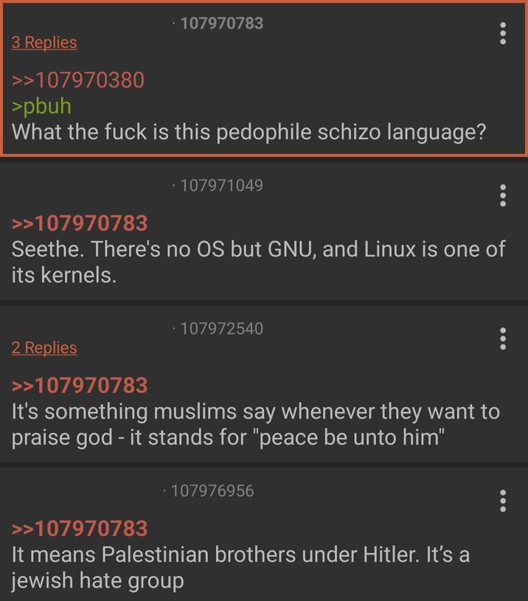Open the overflow menu on post 107970783
This screenshot has height=601, width=528.
pyautogui.click(x=502, y=32)
